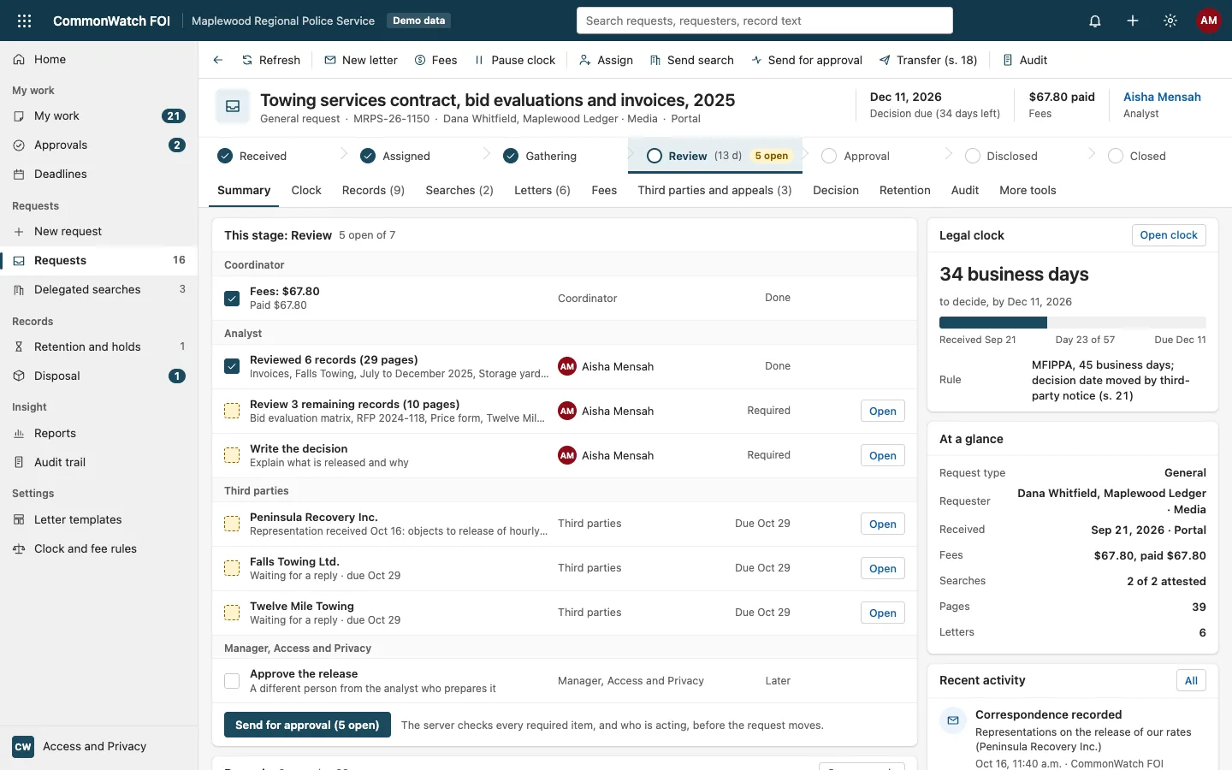This screenshot has width=1232, height=770.
Task: Refresh the request page
Action: (271, 60)
